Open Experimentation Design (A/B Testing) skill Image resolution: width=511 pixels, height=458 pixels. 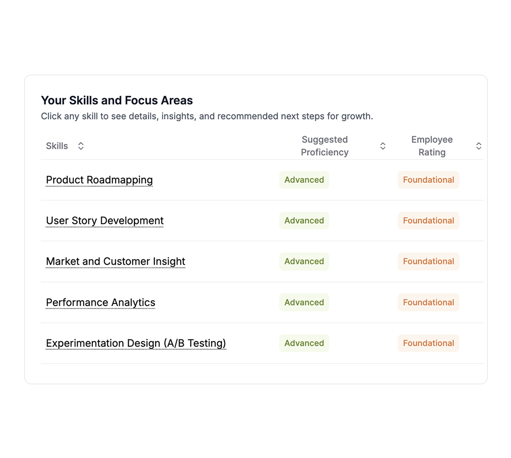coord(136,343)
